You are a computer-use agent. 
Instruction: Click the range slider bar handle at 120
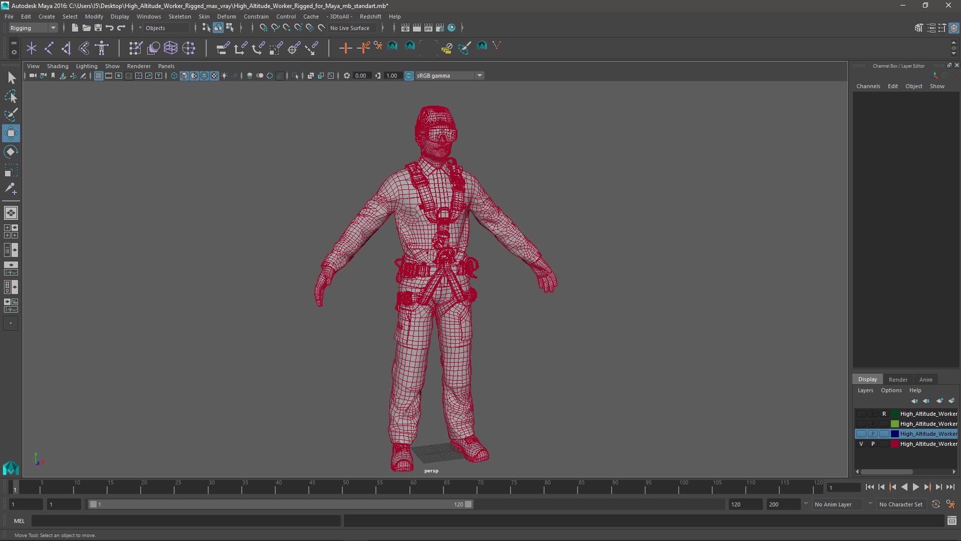(x=468, y=504)
